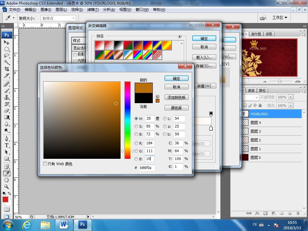The height and width of the screenshot is (231, 308).
Task: Select the Clone Stamp tool
Action: coord(7,97)
